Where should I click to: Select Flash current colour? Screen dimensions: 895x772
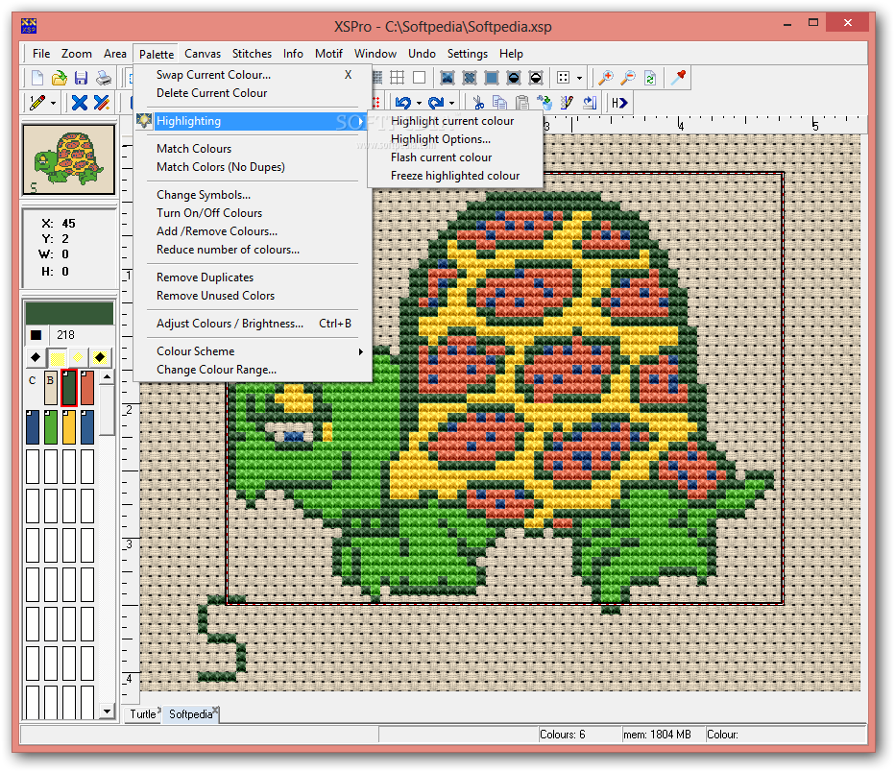point(441,157)
